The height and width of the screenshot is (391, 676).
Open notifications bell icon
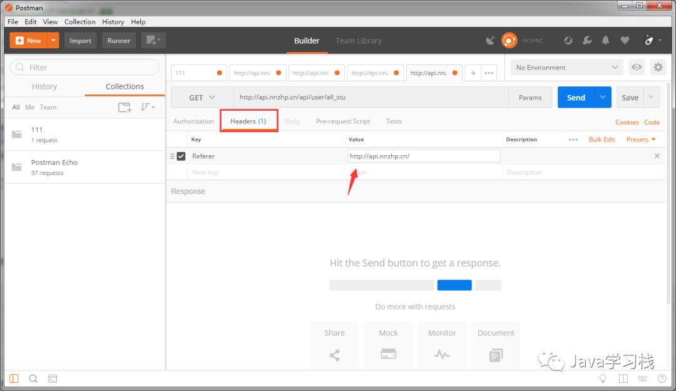[605, 41]
